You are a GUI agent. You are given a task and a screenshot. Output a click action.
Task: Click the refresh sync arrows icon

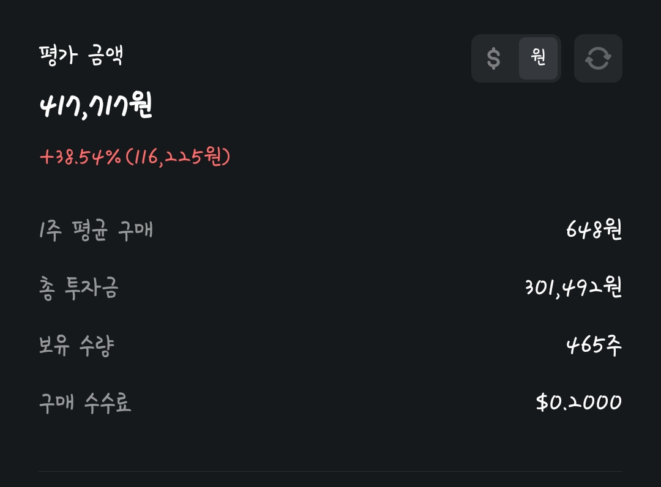coord(598,59)
